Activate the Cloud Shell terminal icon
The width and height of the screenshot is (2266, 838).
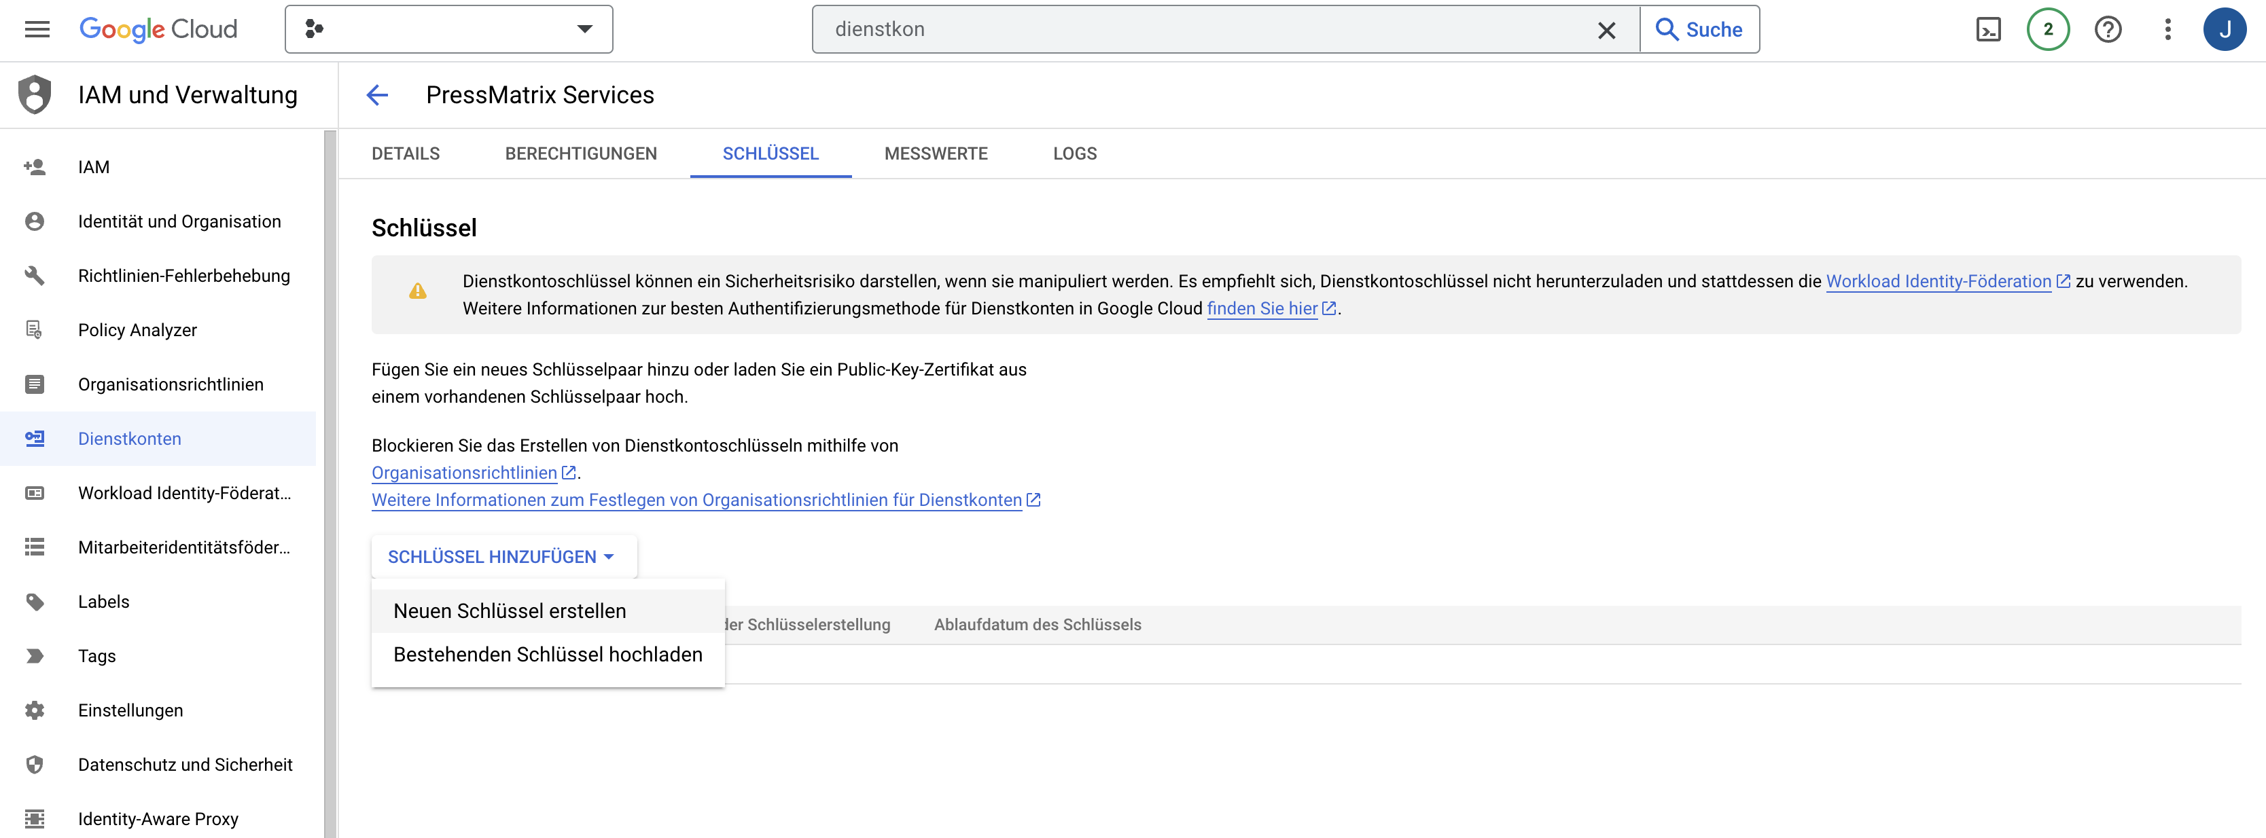click(x=1988, y=30)
